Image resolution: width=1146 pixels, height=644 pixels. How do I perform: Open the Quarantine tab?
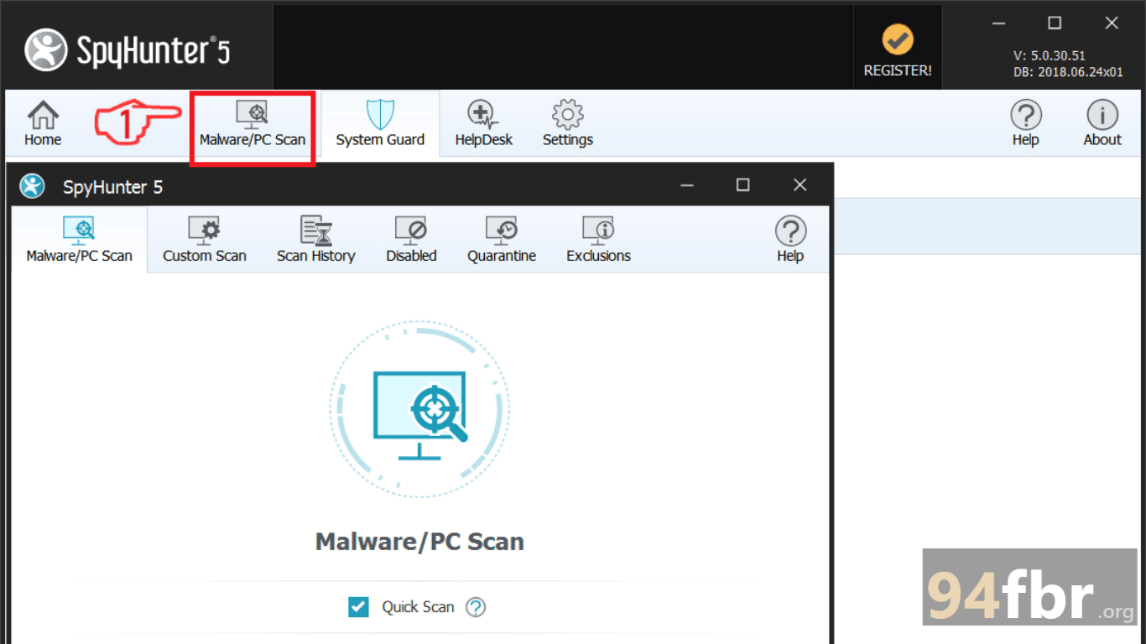tap(502, 240)
